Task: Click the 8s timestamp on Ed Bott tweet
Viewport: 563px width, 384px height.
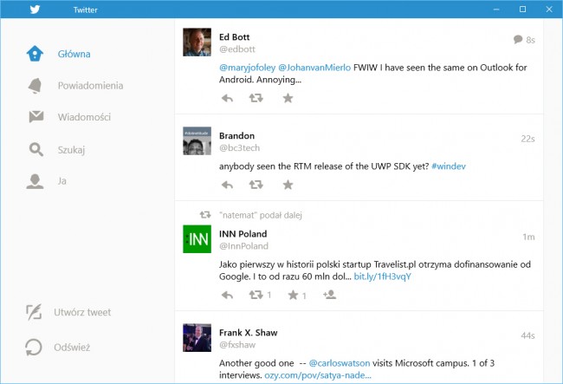Action: 531,40
